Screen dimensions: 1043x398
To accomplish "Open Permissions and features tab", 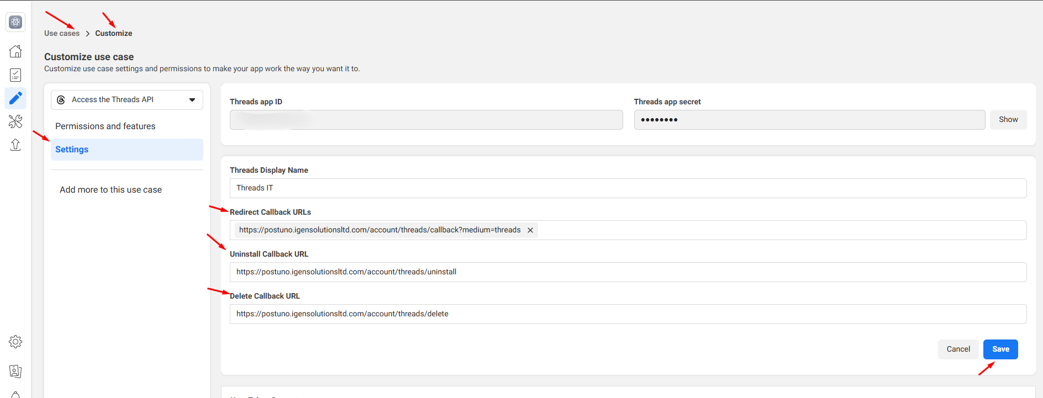I will [106, 126].
